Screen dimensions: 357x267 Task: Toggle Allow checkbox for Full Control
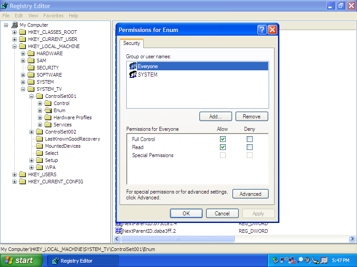[x=223, y=139]
